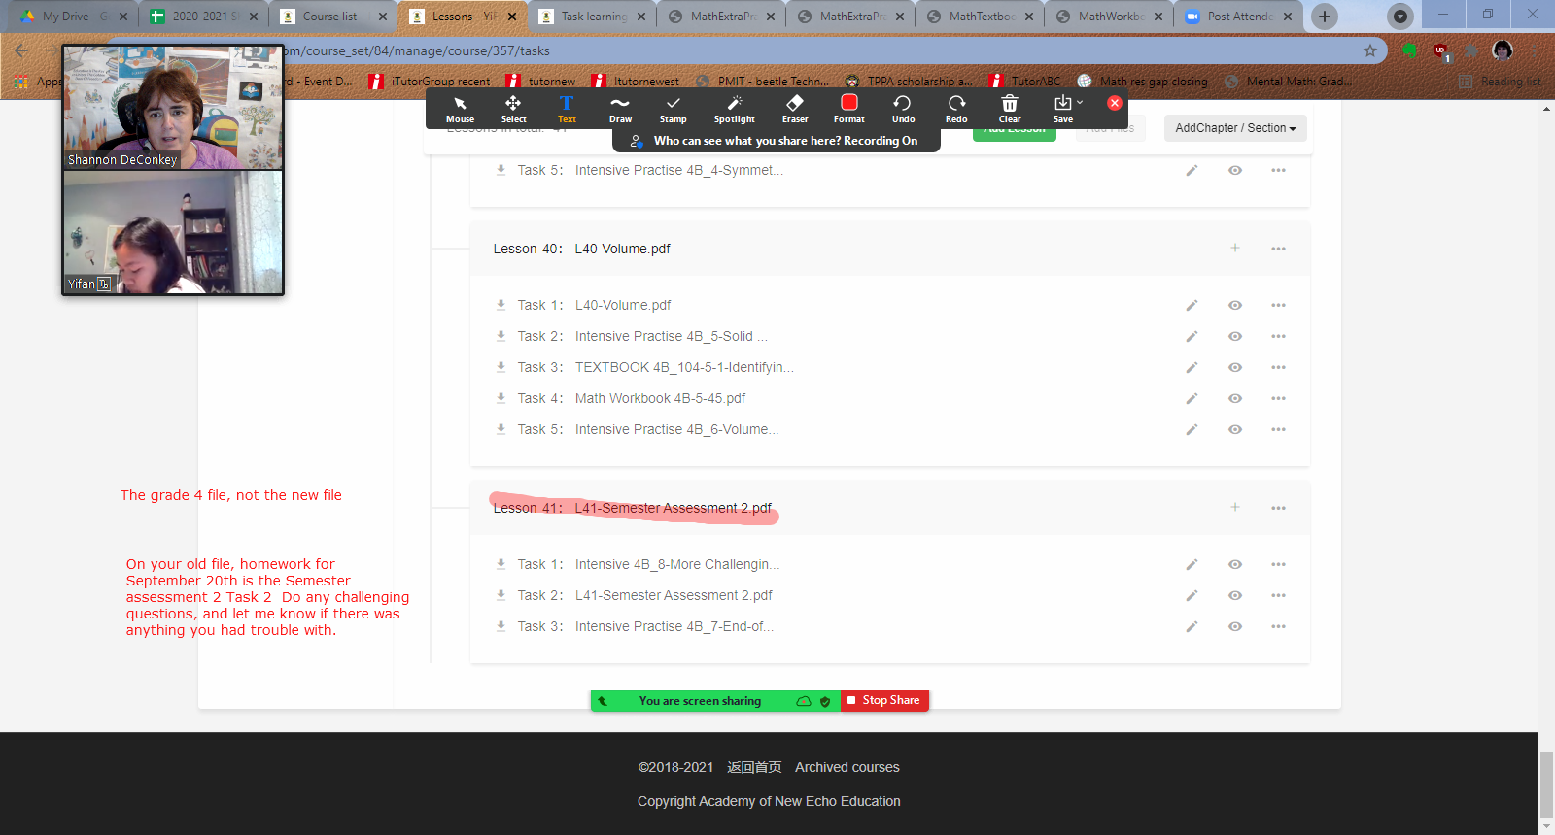Edit Task 1 Intensive 4B_8-More Challenging

pos(1192,564)
